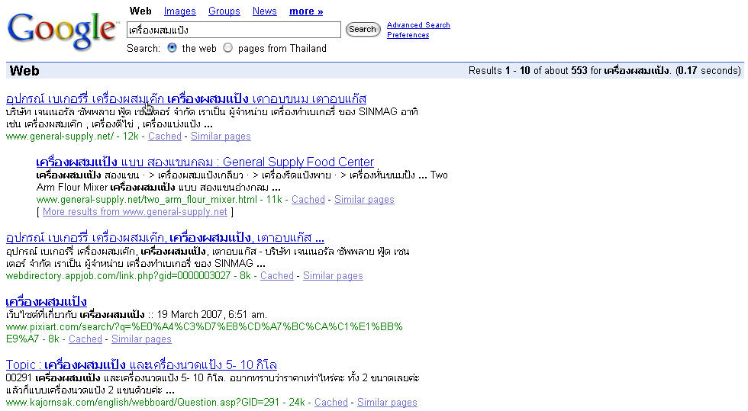Open Similar pages for two_arm_flour_mixer.html

click(x=364, y=200)
